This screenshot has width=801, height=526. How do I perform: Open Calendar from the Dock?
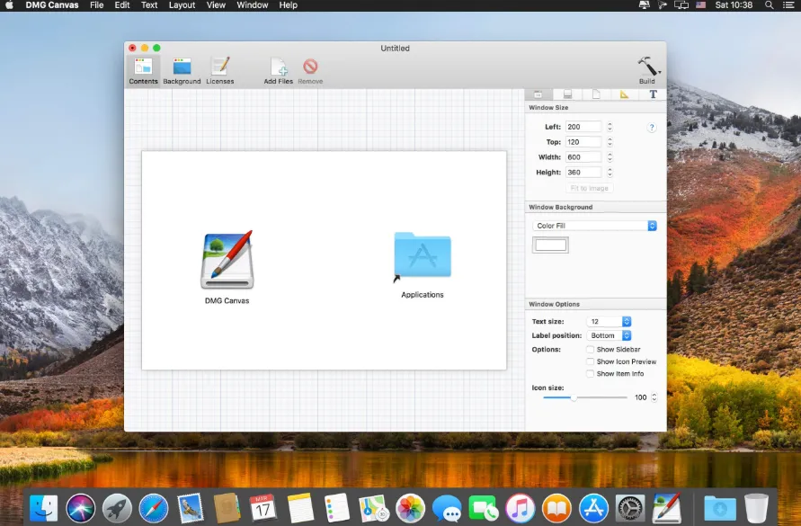[263, 508]
